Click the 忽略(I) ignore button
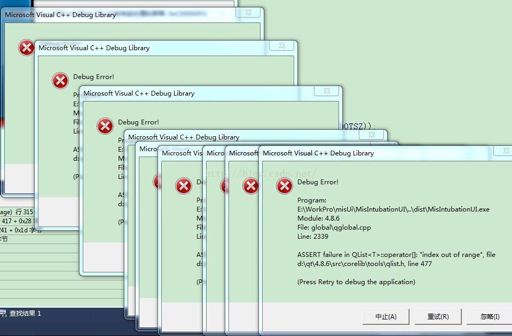The image size is (512, 336). [x=490, y=316]
